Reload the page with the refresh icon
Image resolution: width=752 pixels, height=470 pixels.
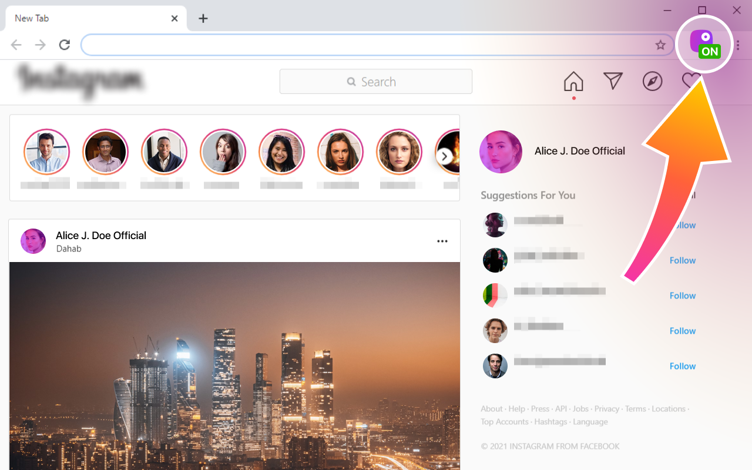tap(65, 45)
